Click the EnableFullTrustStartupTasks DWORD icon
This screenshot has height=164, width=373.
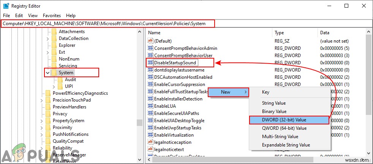(x=150, y=92)
